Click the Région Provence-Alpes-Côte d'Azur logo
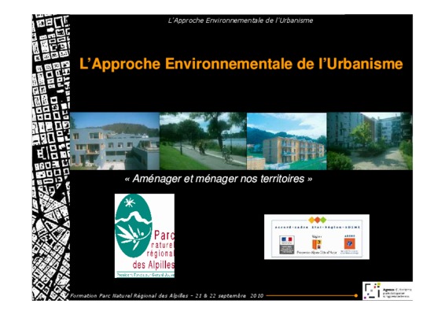Viewport: 445px width, 315px height. (316, 245)
